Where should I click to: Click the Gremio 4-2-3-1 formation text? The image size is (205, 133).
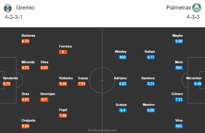tap(14, 17)
